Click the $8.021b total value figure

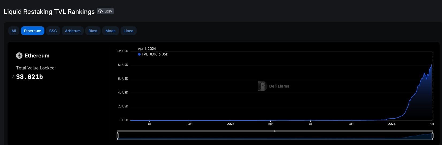[x=29, y=77]
